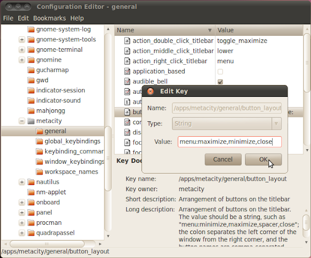
Task: Click the gnome-system-tools folder icon
Action: click(31, 39)
